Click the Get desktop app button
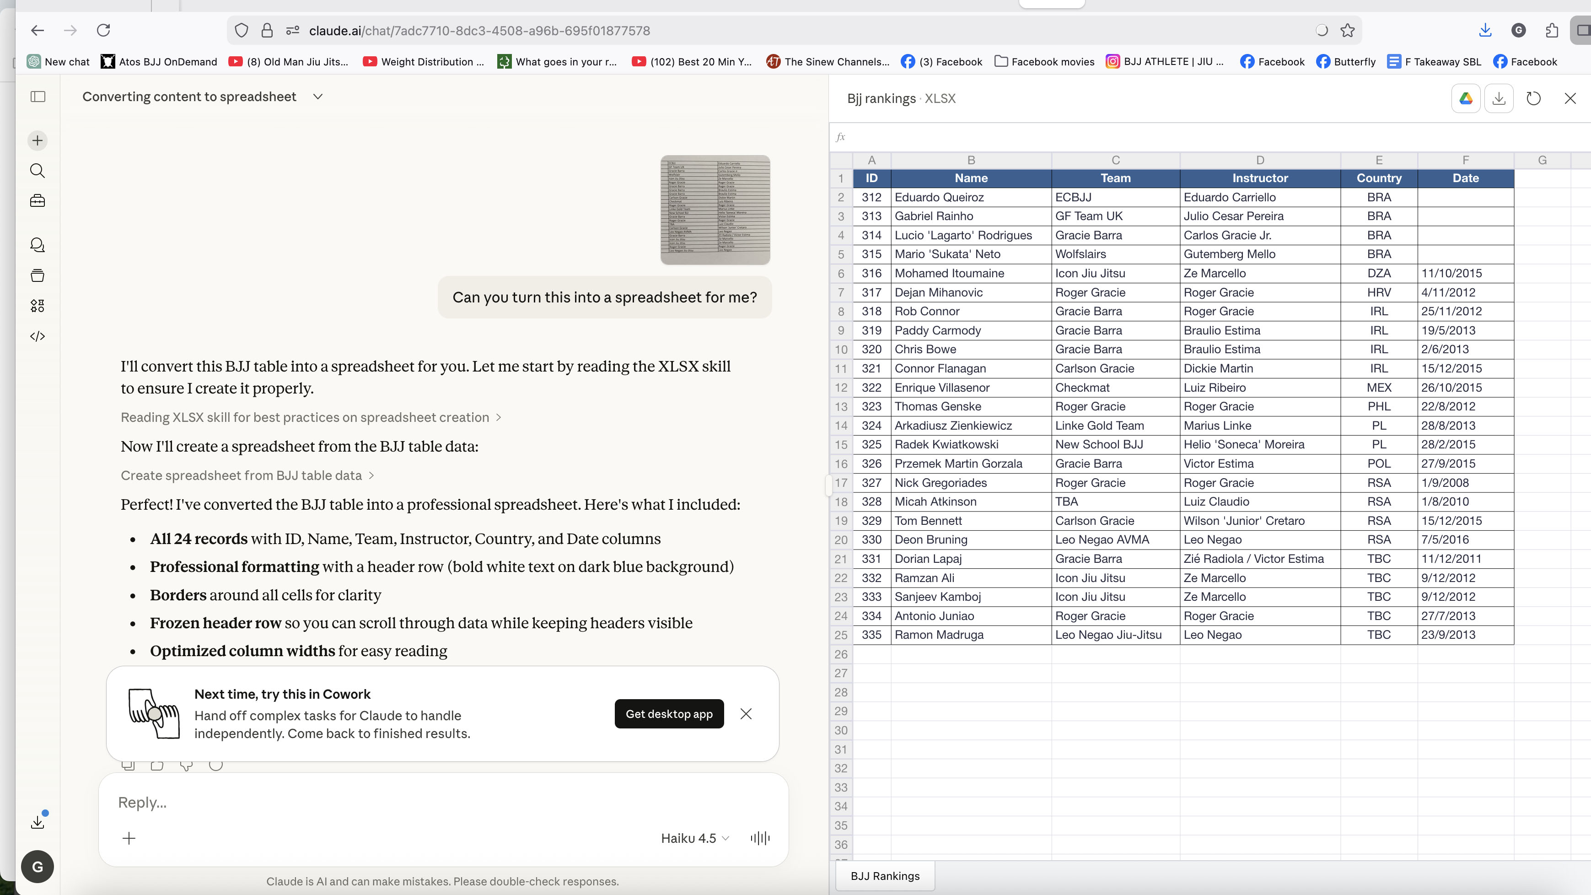The width and height of the screenshot is (1591, 895). (669, 713)
